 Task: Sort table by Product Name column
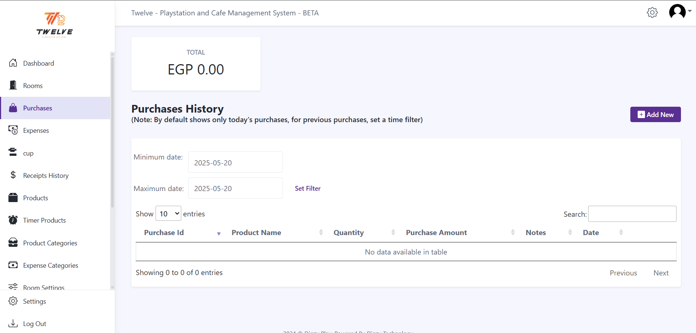pyautogui.click(x=256, y=233)
